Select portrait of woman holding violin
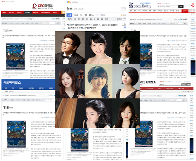 pyautogui.click(x=126, y=113)
